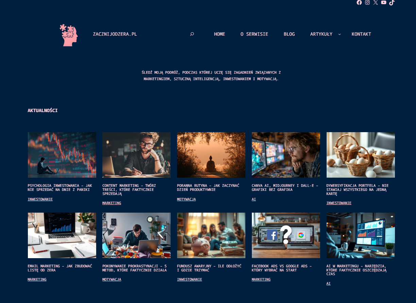Viewport: 416px width, 303px height.
Task: Open the piggy bank Fundusz awaryjny thumbnail
Action: click(x=211, y=235)
